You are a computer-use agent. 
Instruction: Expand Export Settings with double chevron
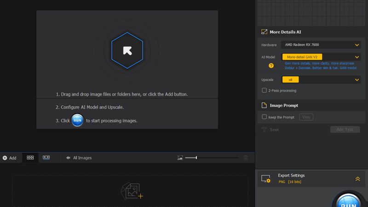coord(358,179)
